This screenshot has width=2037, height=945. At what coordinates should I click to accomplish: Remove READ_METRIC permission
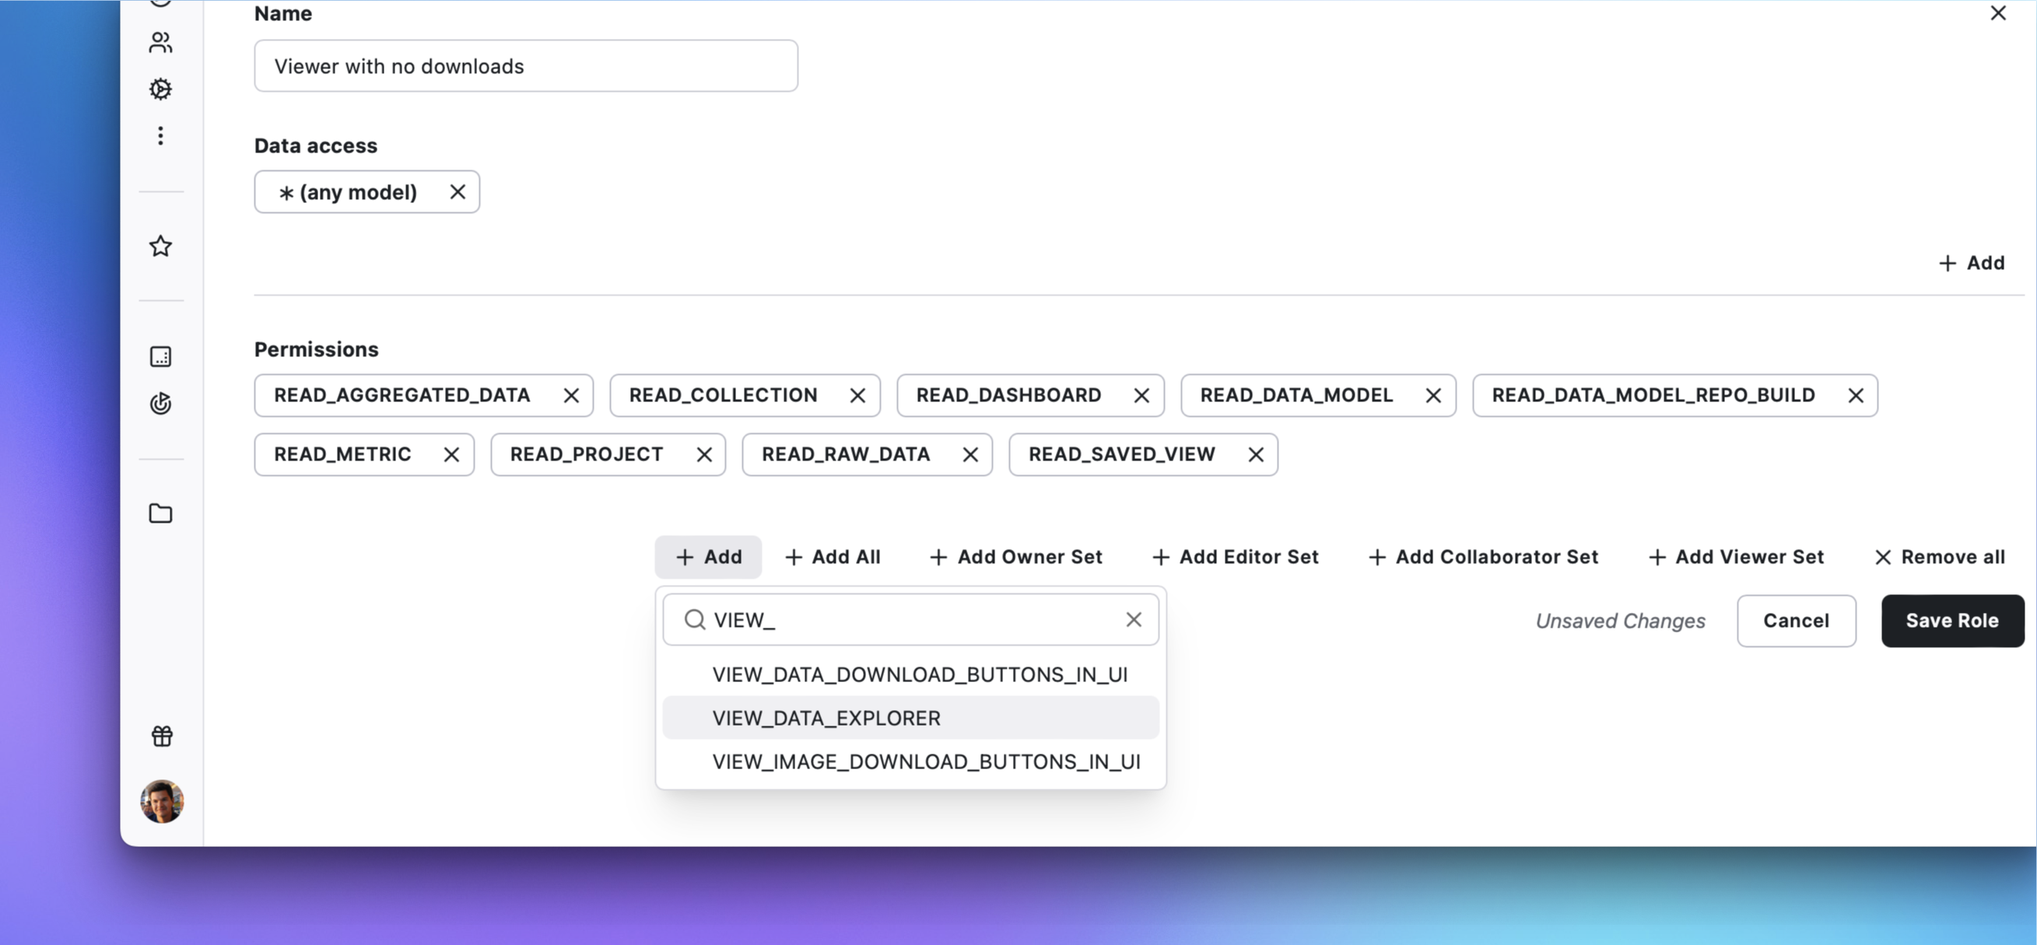451,455
